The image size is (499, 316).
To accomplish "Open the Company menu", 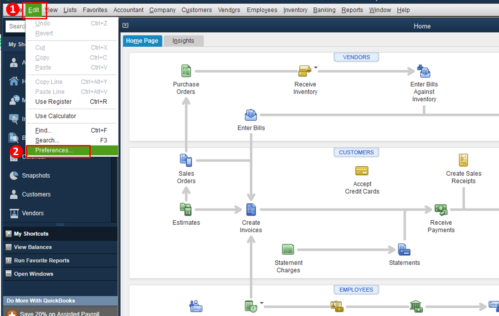I will point(163,10).
